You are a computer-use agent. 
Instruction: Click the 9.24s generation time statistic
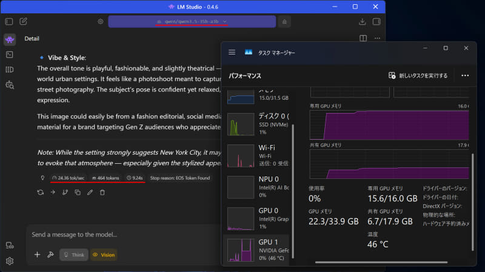coord(135,178)
